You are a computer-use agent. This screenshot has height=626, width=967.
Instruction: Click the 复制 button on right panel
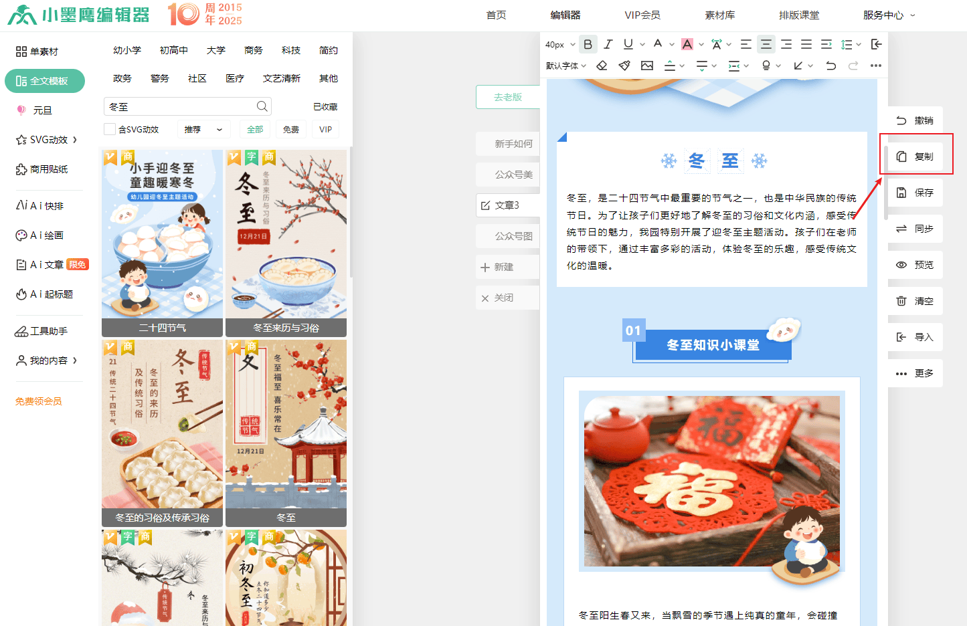tap(915, 156)
